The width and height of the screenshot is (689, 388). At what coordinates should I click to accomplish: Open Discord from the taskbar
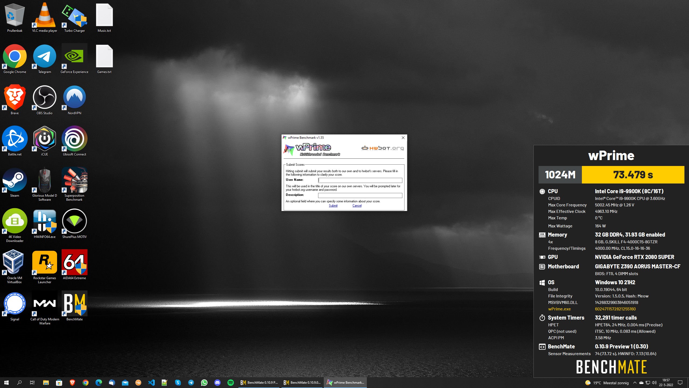click(x=217, y=383)
